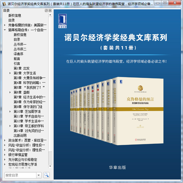Image resolution: width=183 pixels, height=183 pixels.
Task: Expand 第10章 芝加哥学派 node
Action: 10,112
